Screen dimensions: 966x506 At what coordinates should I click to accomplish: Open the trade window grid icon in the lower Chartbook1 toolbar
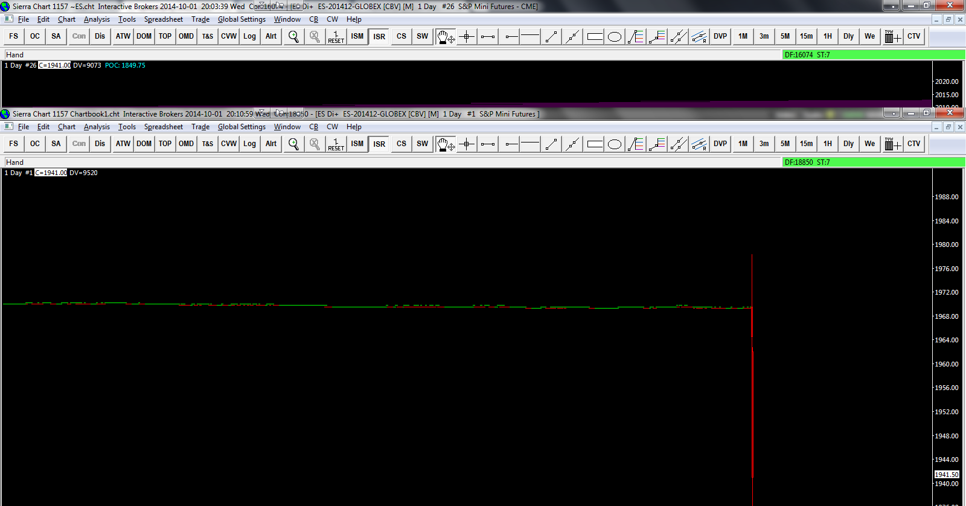click(x=892, y=144)
